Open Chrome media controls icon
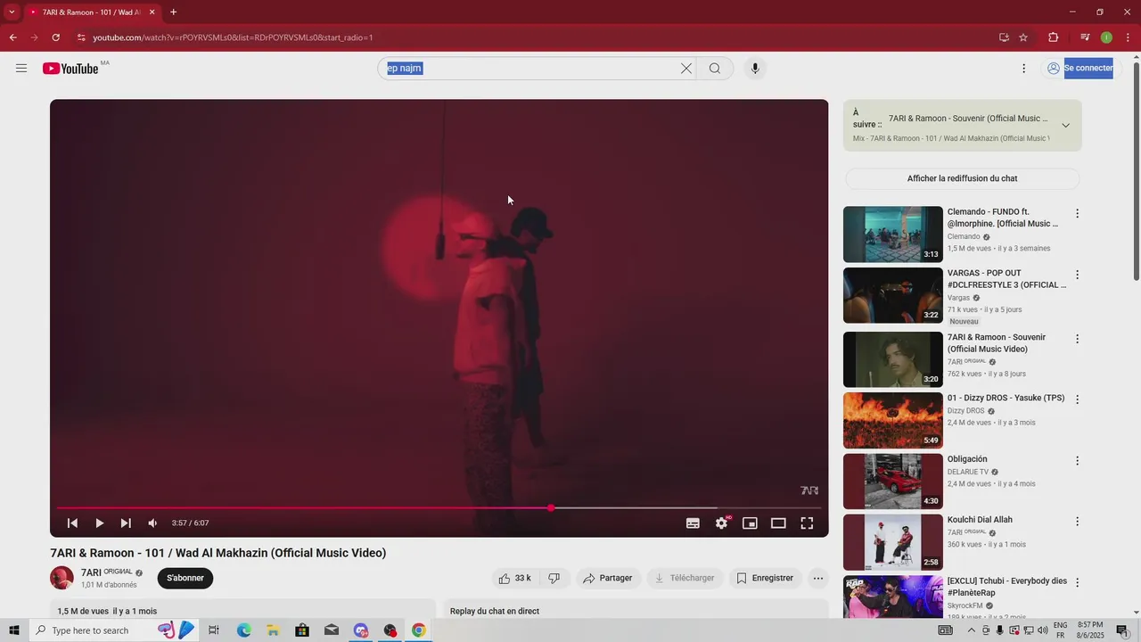 click(x=1085, y=37)
